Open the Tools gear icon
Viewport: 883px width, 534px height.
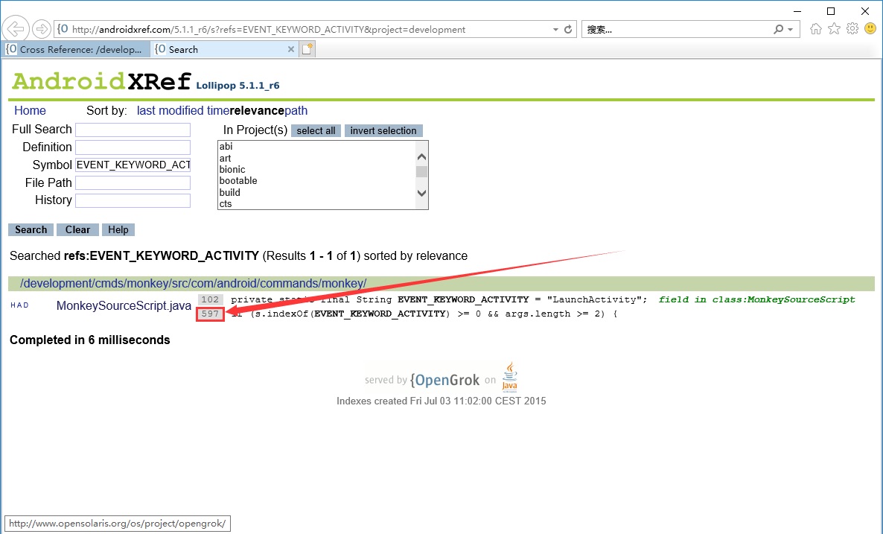(x=852, y=29)
